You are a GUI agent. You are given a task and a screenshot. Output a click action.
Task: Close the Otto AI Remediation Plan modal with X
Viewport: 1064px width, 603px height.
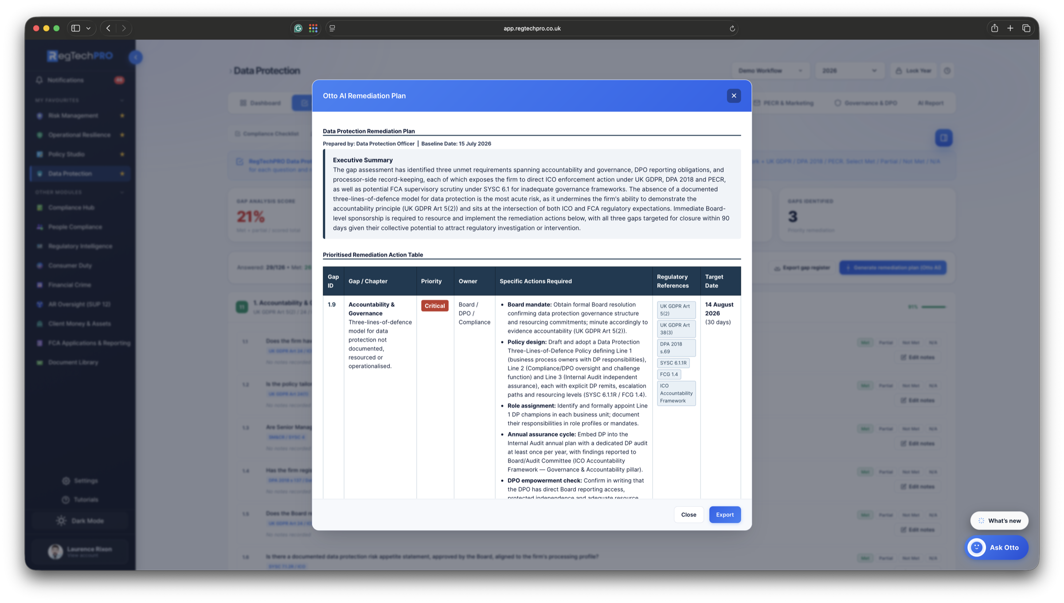[x=734, y=96]
